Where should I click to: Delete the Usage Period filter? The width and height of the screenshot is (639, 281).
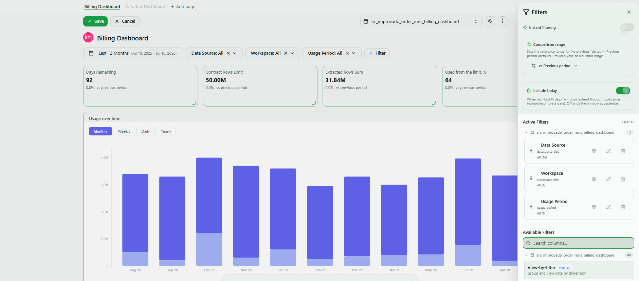pos(623,207)
